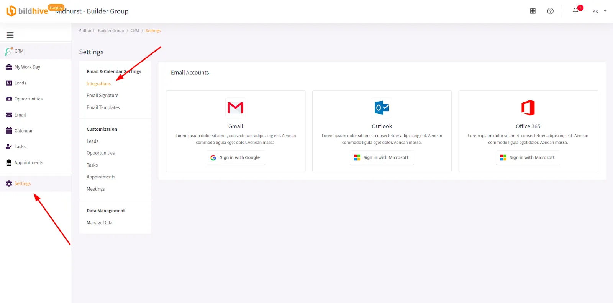613x303 pixels.
Task: Open My Work Day in sidebar
Action: pos(27,67)
